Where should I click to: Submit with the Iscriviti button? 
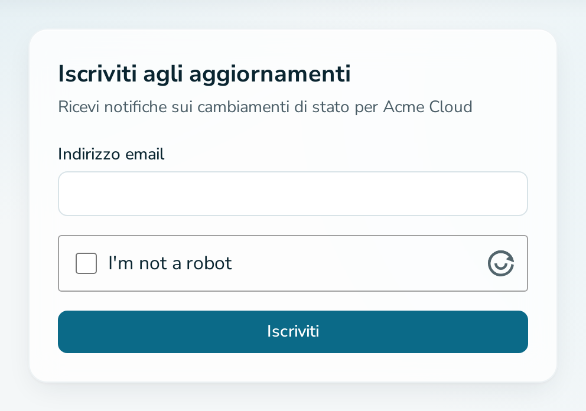click(x=292, y=332)
